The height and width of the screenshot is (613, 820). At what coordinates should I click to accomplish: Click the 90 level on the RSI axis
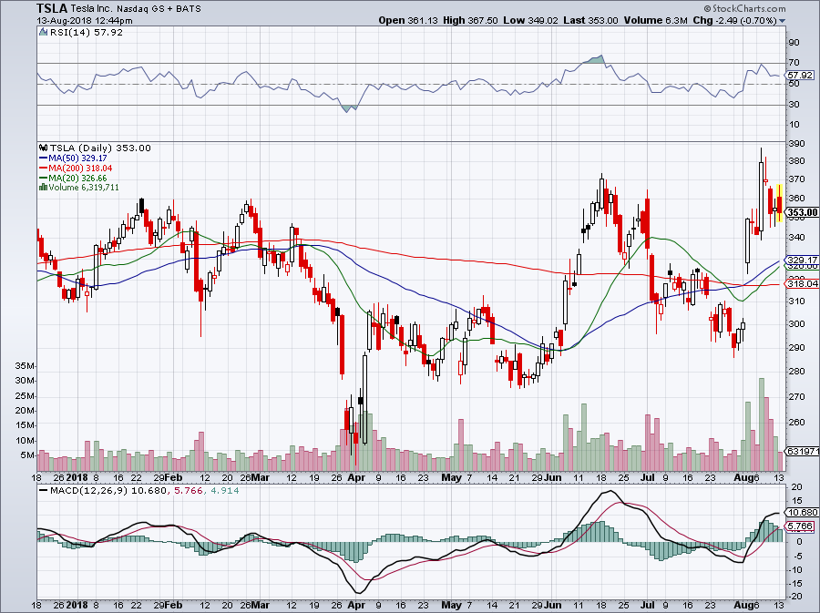click(794, 42)
